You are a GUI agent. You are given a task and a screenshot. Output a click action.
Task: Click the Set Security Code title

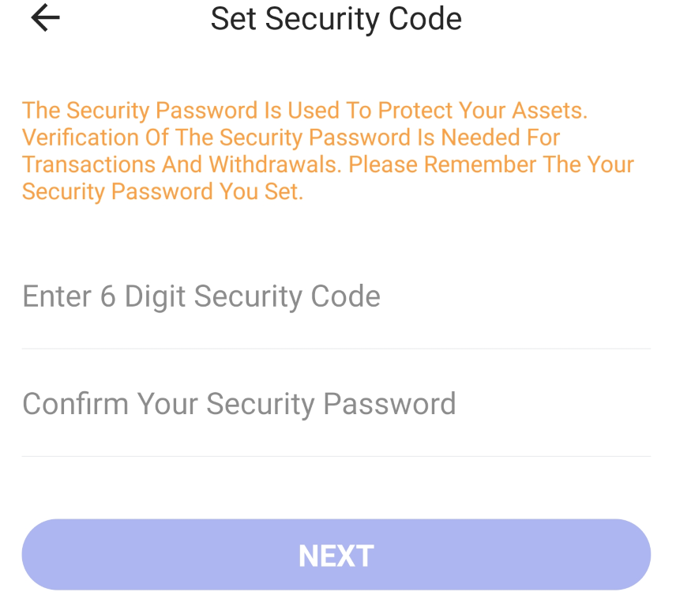point(336,19)
